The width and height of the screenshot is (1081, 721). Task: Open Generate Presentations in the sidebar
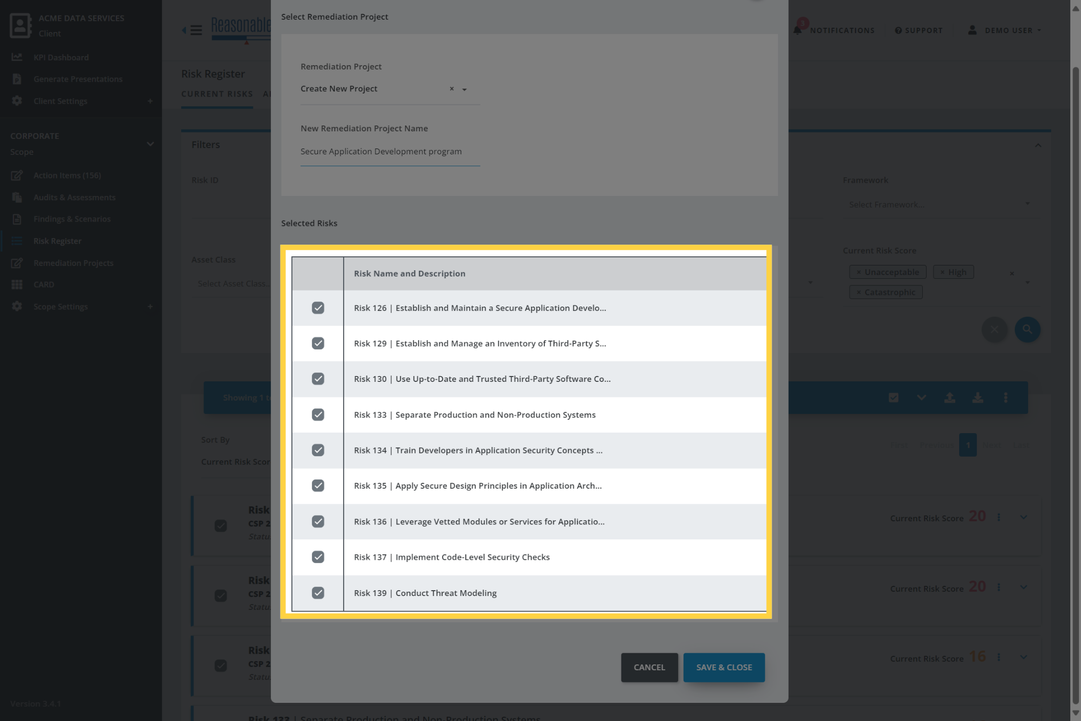point(78,79)
